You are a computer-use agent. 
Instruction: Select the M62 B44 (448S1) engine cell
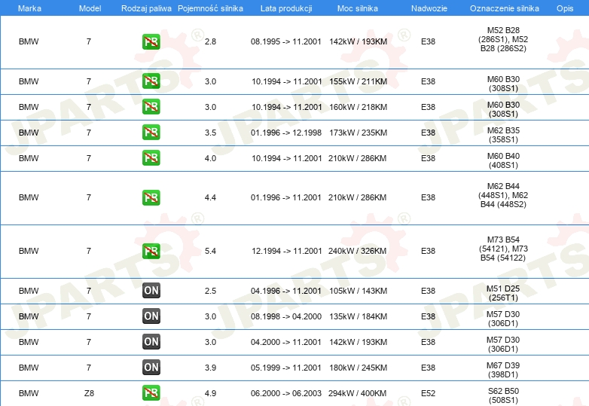[503, 195]
